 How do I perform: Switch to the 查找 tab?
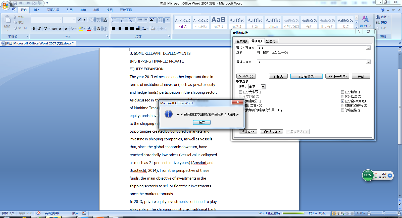(x=242, y=41)
